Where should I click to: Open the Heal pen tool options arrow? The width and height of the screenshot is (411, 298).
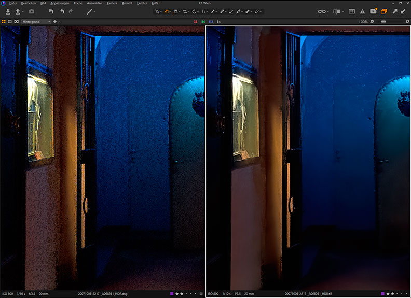tap(242, 12)
